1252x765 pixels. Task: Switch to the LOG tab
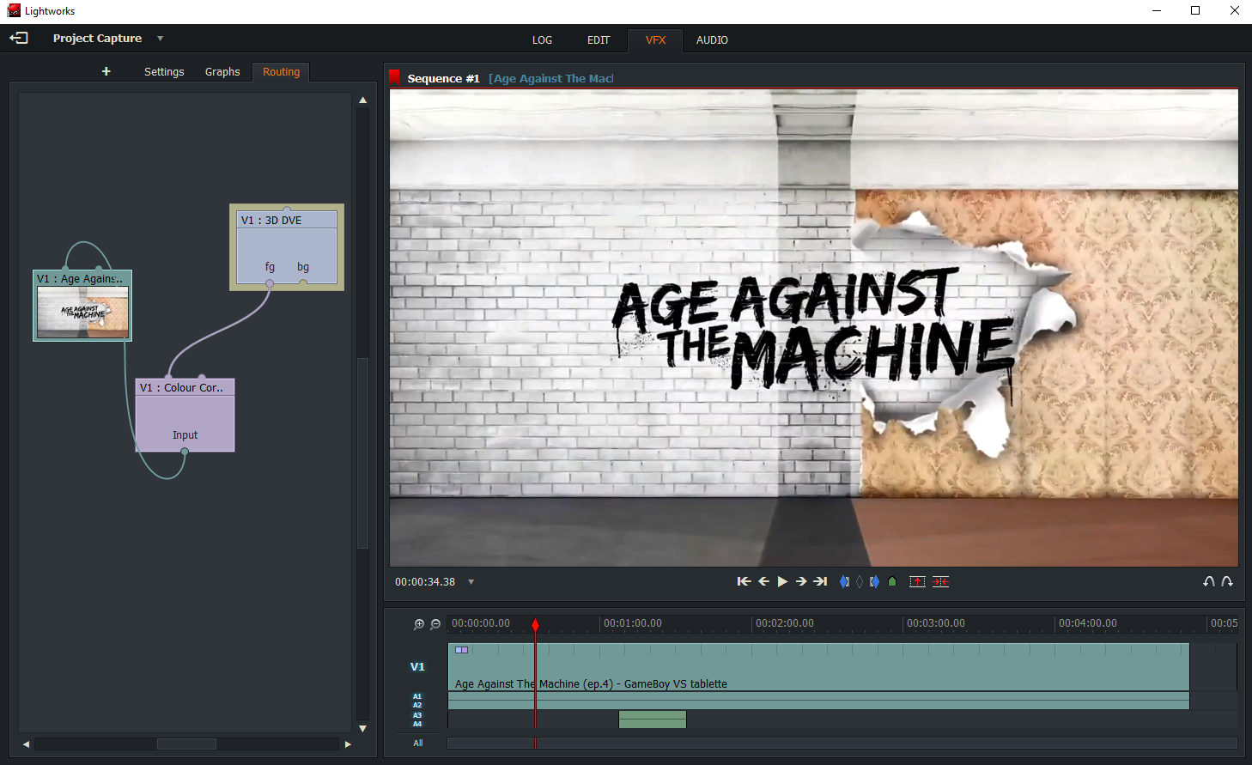coord(542,40)
